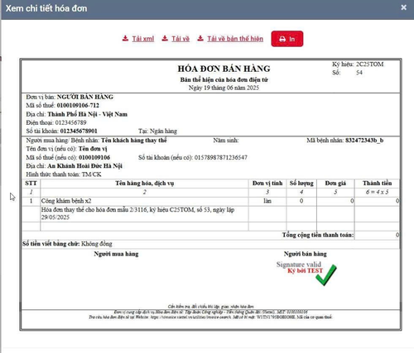Click download icon beside Tải về bản thể hiện
This screenshot has height=353, width=414.
pyautogui.click(x=200, y=39)
